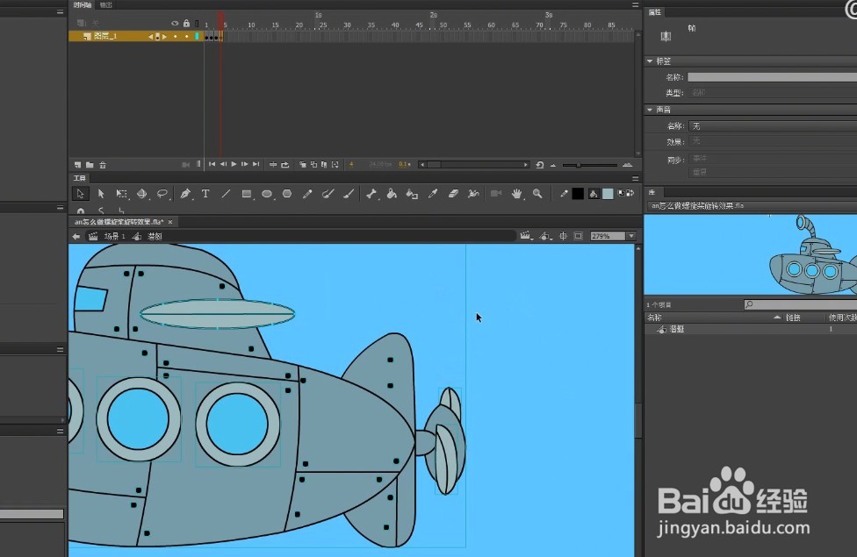
Task: Open sound 同步 dropdown
Action: (x=773, y=159)
